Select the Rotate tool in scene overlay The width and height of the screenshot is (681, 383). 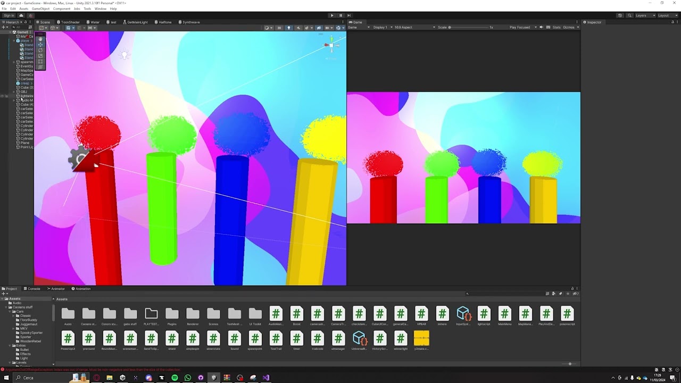(x=40, y=50)
